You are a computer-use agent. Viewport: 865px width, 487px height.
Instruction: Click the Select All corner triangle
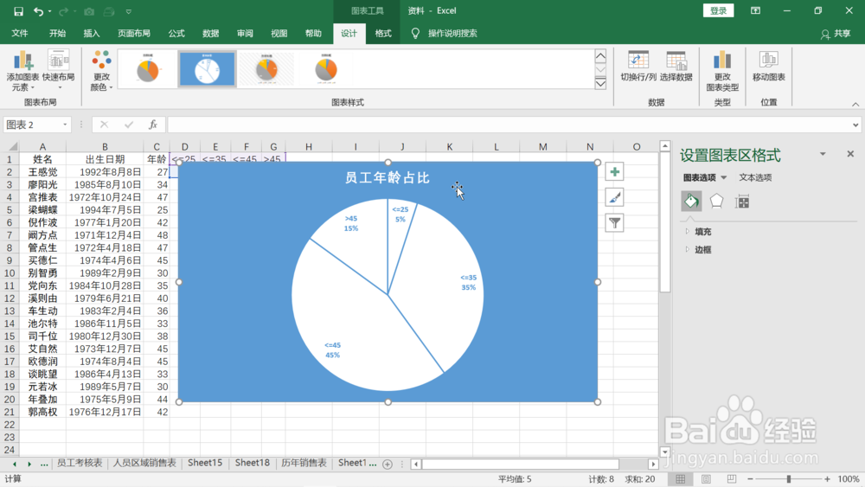tap(11, 147)
